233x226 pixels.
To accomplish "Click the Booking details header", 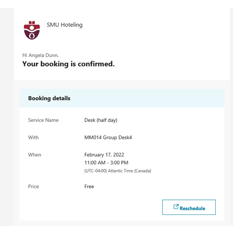I will click(49, 98).
